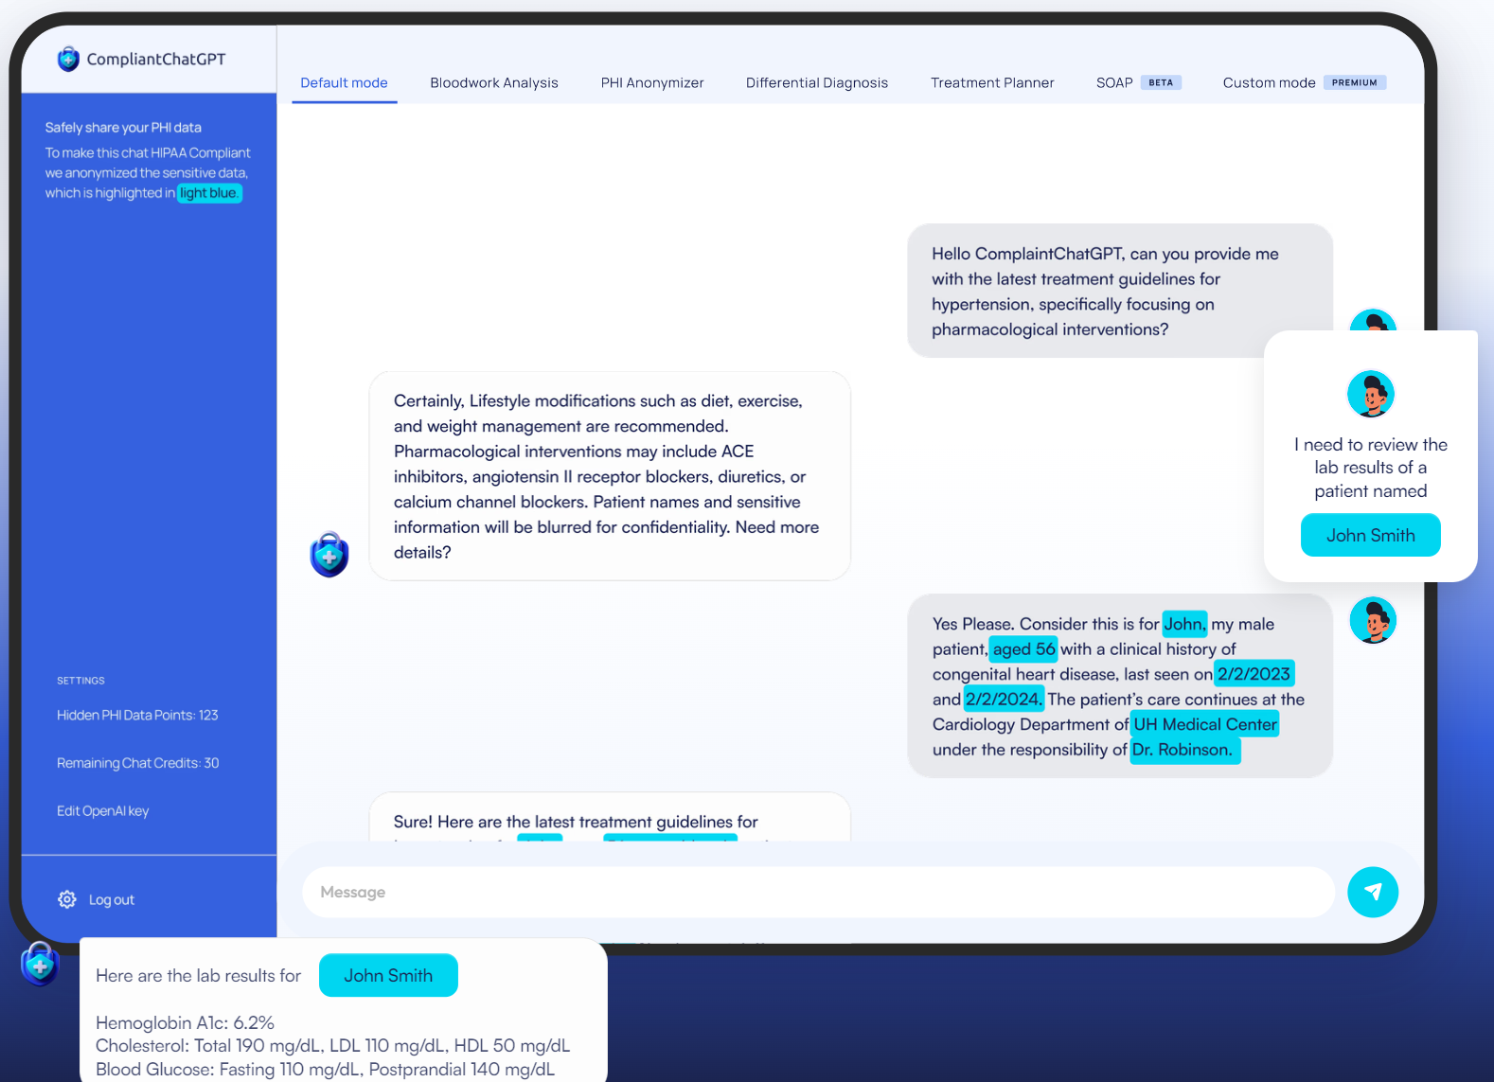Viewport: 1494px width, 1082px height.
Task: Click highlighted 'UH Medical Center' text
Action: [x=1205, y=724]
